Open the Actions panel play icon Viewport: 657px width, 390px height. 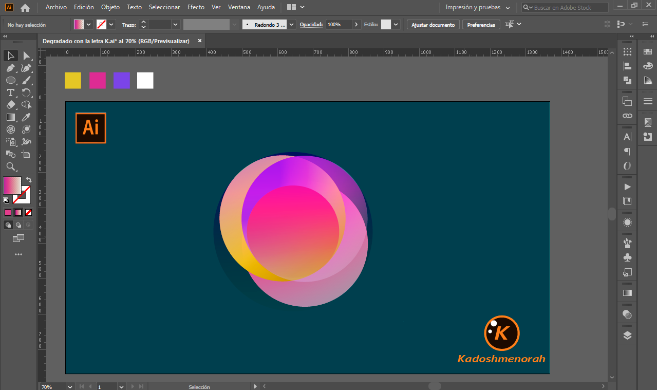(x=627, y=187)
